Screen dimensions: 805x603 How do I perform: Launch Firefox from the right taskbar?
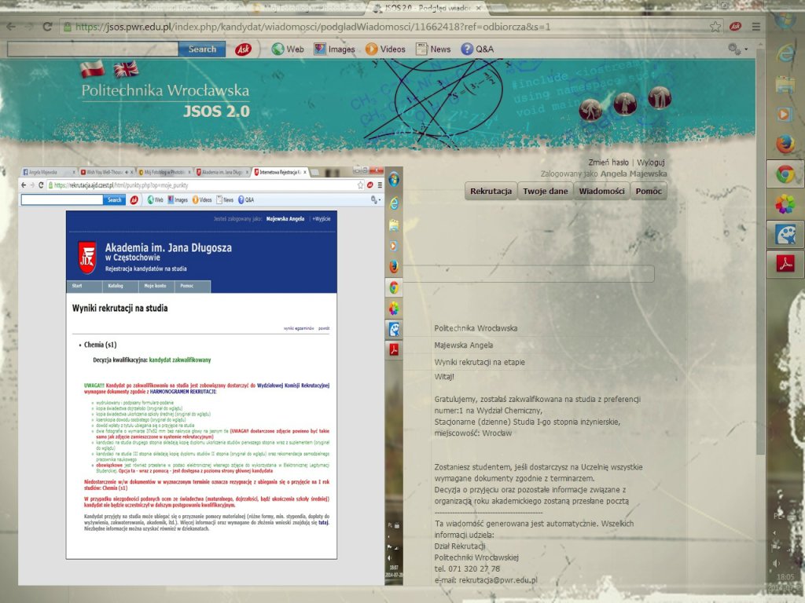[785, 144]
